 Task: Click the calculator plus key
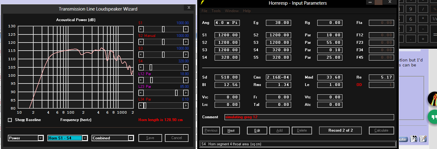423,39
